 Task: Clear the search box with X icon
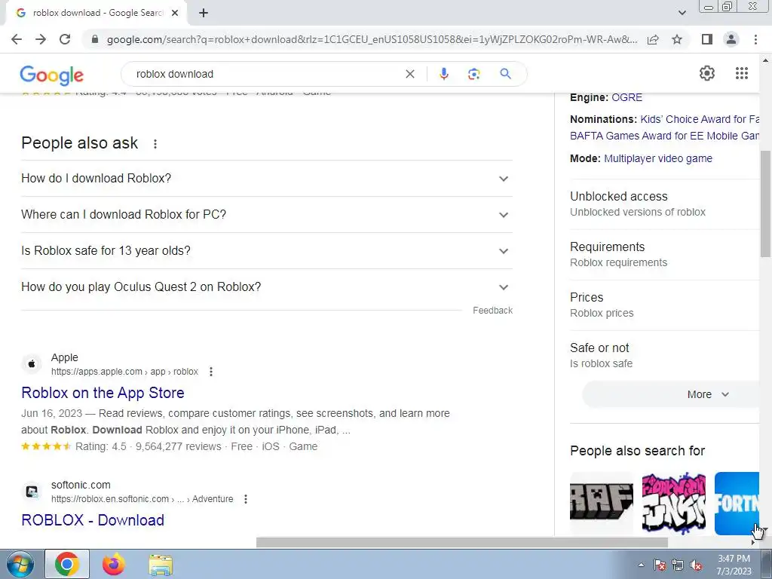tap(409, 74)
